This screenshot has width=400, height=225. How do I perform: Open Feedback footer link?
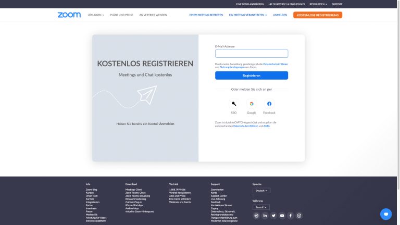pos(216,202)
